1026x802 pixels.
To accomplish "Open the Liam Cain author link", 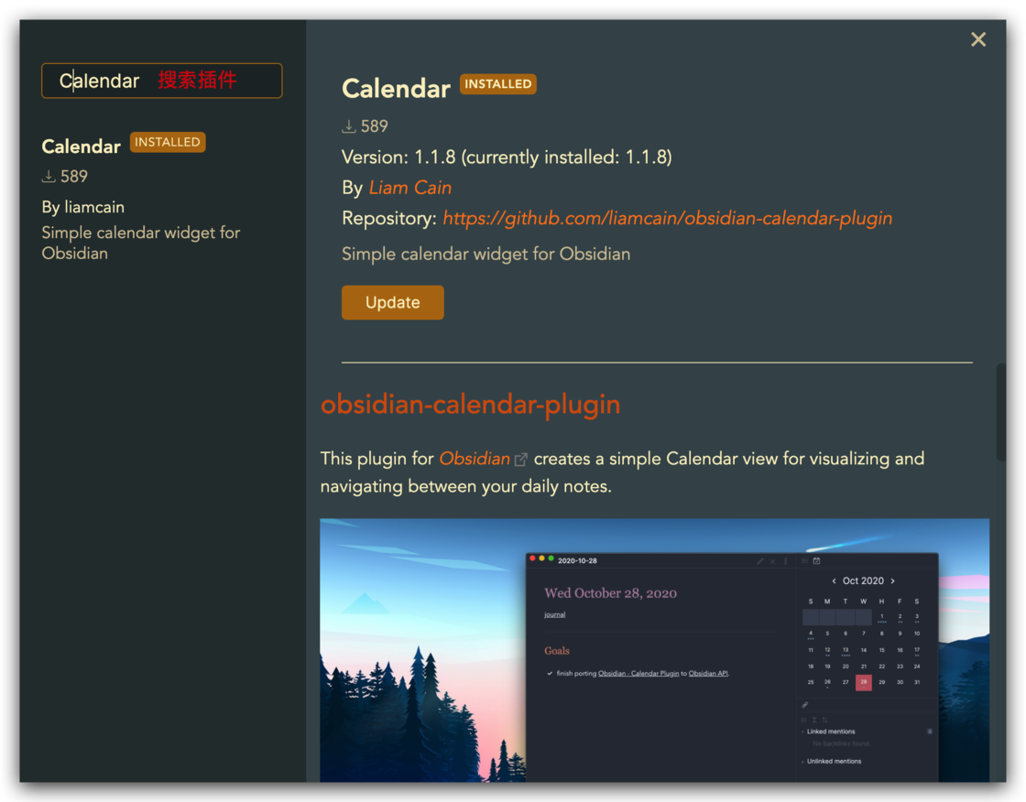I will tap(410, 188).
